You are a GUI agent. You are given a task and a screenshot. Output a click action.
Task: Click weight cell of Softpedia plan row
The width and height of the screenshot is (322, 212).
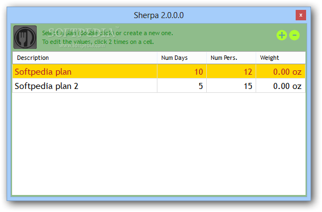tap(281, 71)
